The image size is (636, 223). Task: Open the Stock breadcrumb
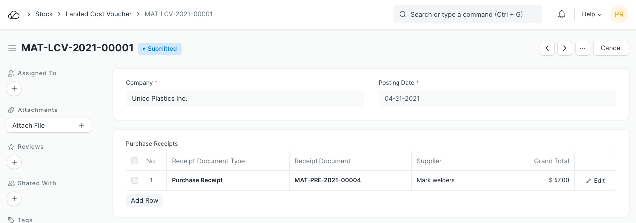44,14
